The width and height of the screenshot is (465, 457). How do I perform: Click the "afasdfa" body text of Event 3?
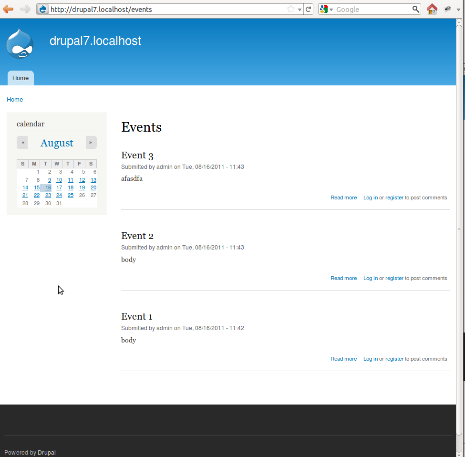132,178
